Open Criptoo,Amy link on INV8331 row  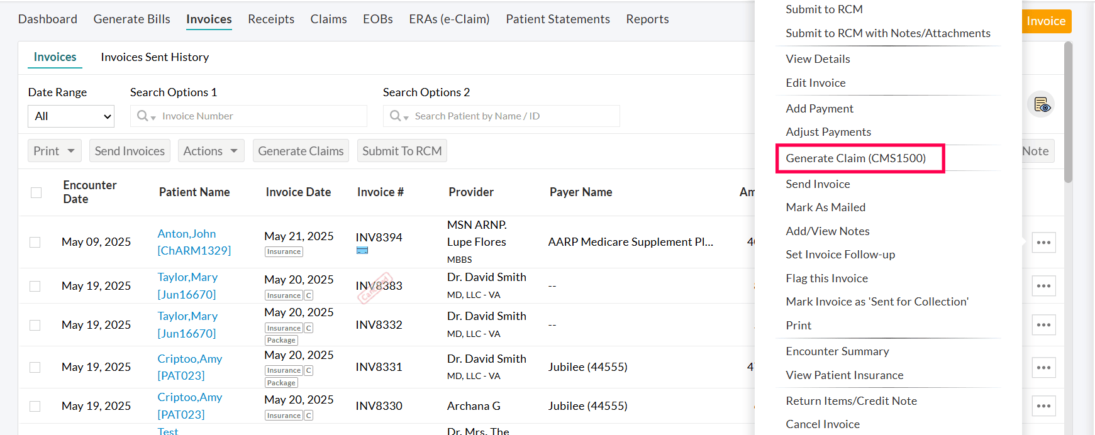(x=189, y=367)
